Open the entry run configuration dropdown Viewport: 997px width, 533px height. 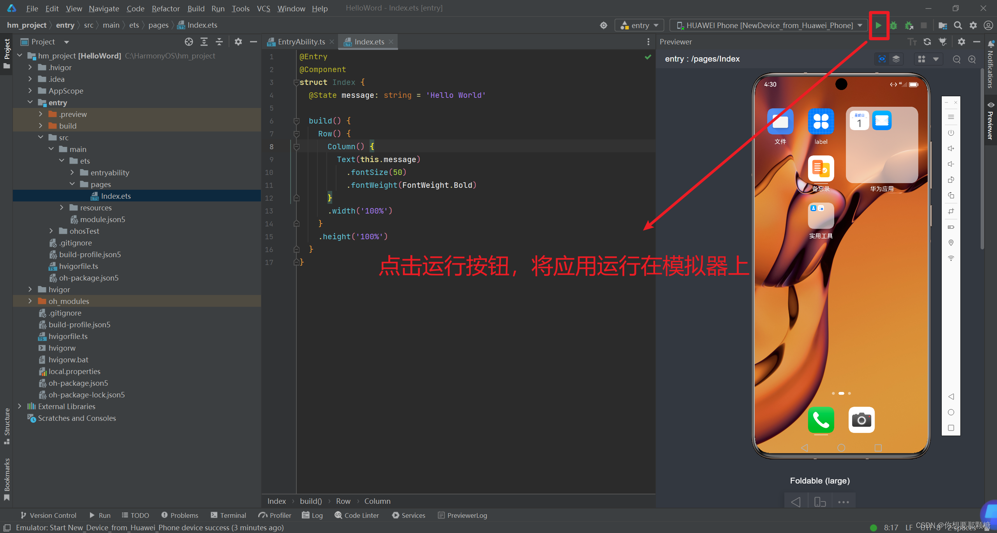point(641,25)
